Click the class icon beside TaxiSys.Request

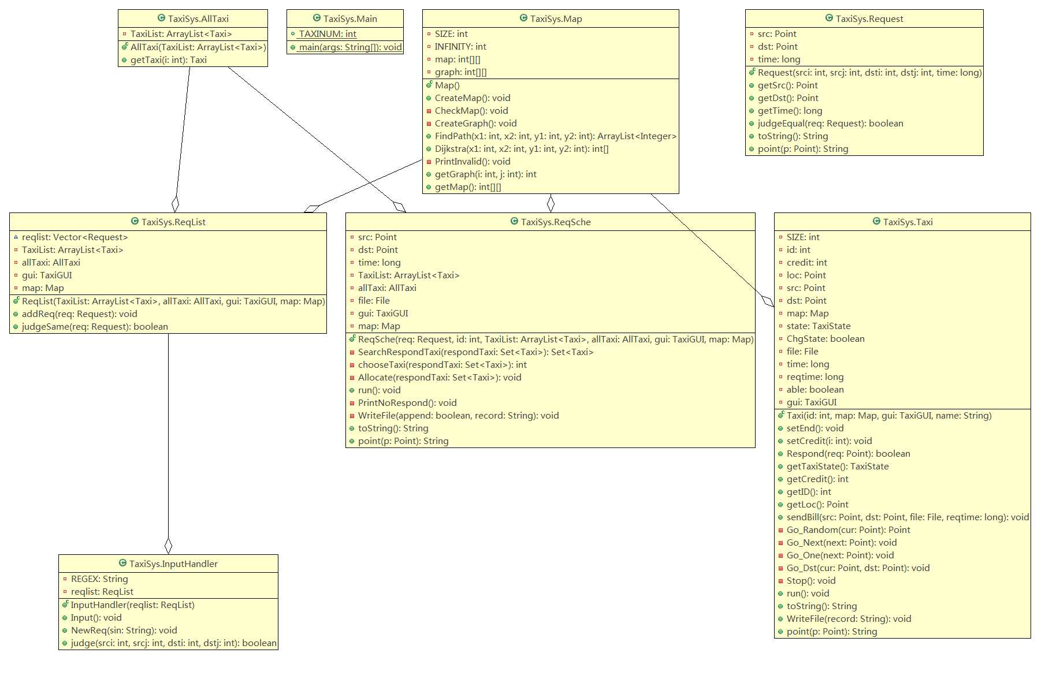(x=829, y=18)
